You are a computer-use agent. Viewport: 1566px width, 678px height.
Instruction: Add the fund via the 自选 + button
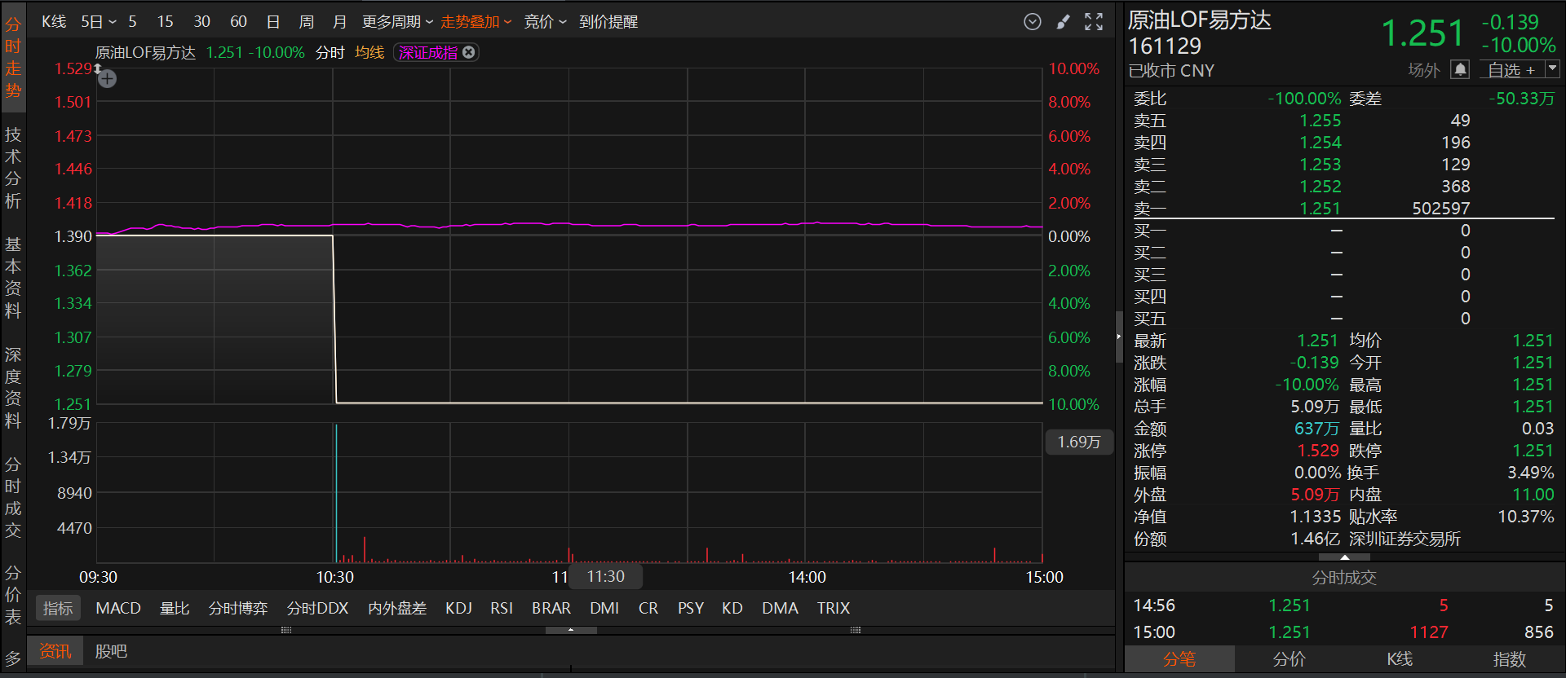click(1511, 70)
